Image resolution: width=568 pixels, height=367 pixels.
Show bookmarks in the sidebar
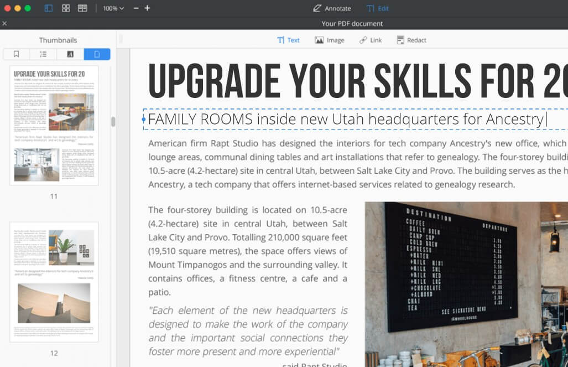coord(17,54)
